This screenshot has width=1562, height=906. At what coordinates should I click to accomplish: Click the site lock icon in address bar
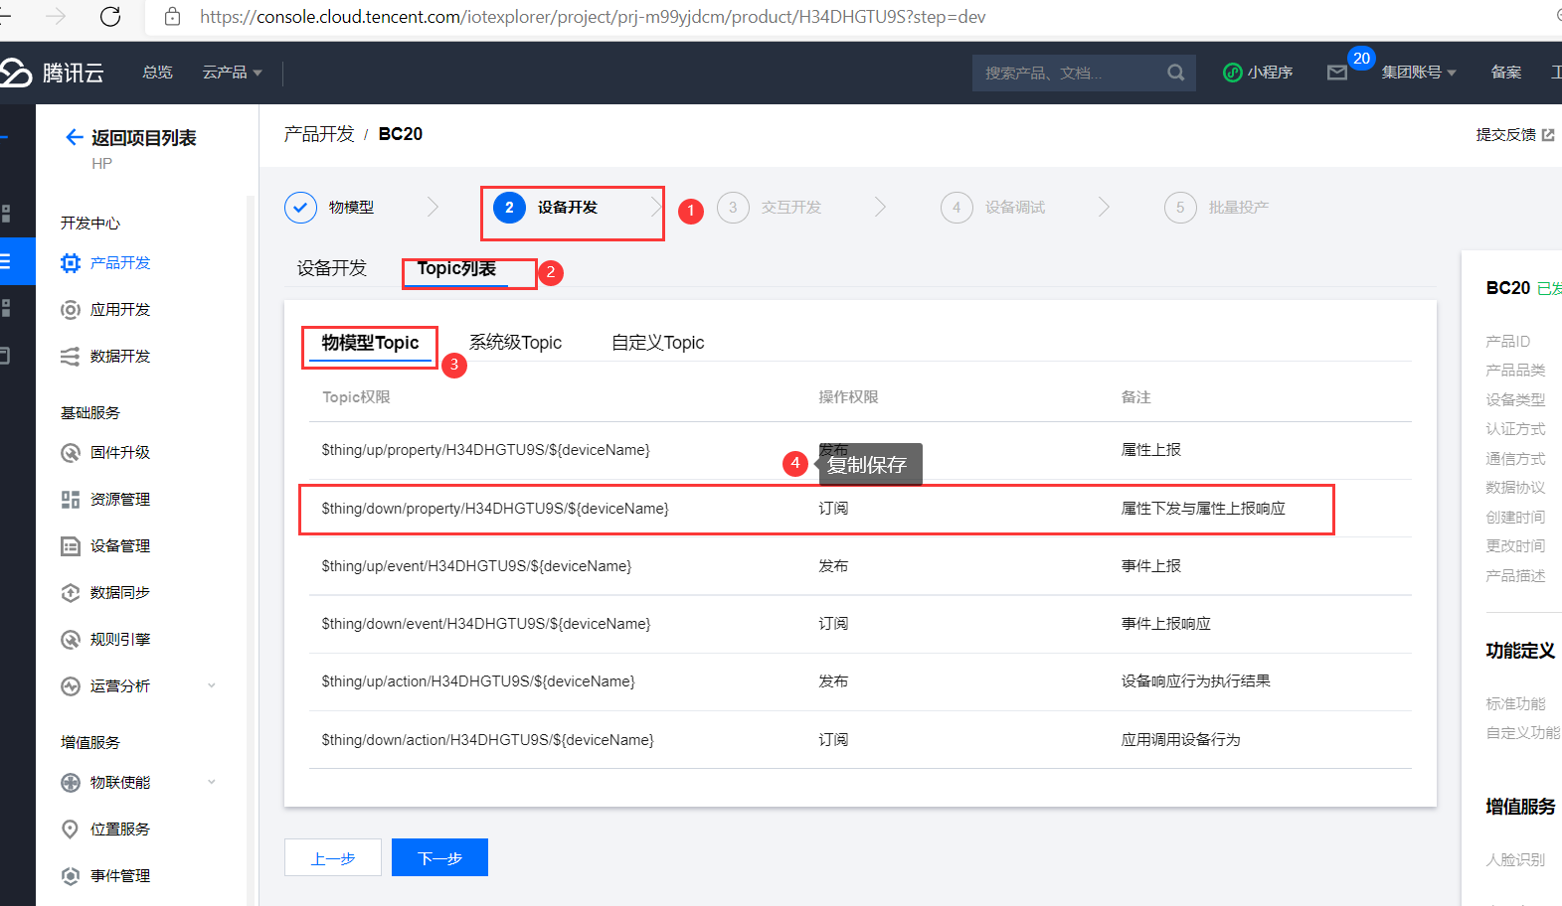pyautogui.click(x=172, y=16)
